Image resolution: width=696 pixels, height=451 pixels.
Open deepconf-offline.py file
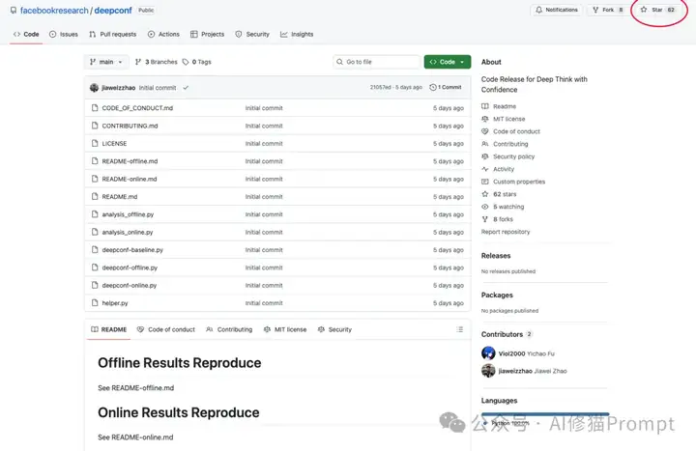click(x=130, y=268)
